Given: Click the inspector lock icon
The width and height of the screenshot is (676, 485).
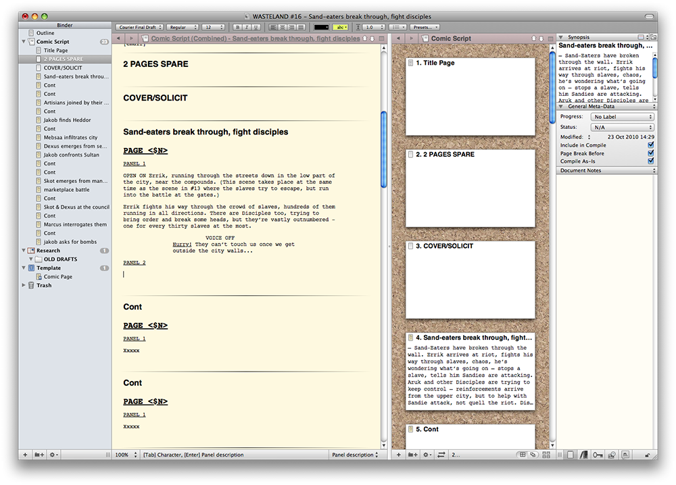Looking at the screenshot, I should [648, 455].
